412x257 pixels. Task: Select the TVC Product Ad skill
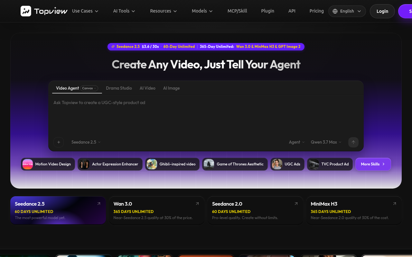[330, 164]
